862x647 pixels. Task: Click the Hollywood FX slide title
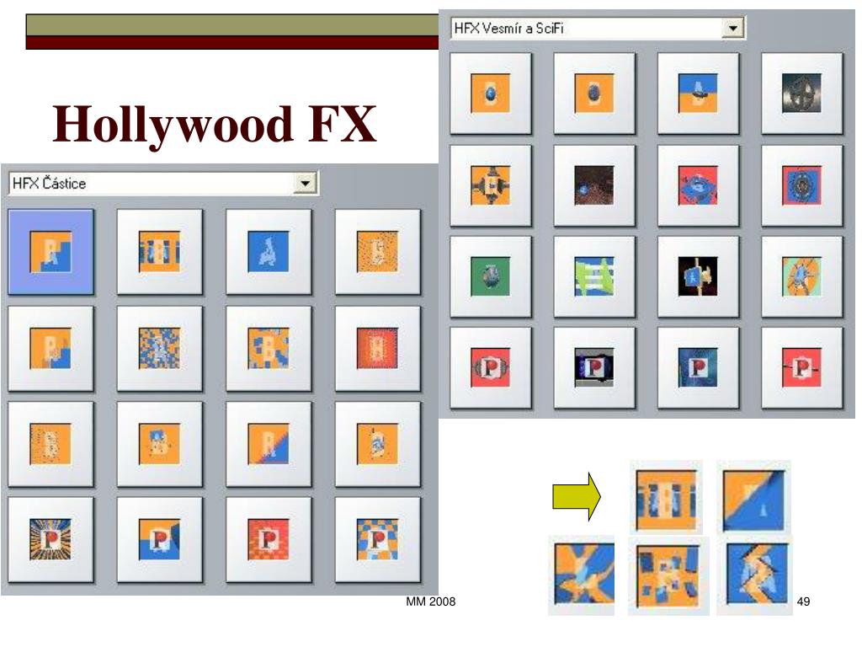tap(215, 125)
